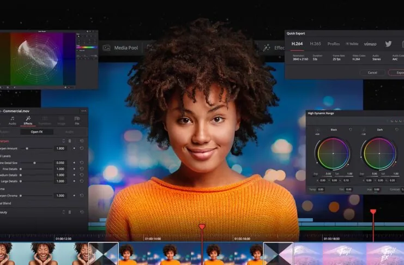Click the Medium Details slider handle
404x265 pixels.
(x=21, y=175)
